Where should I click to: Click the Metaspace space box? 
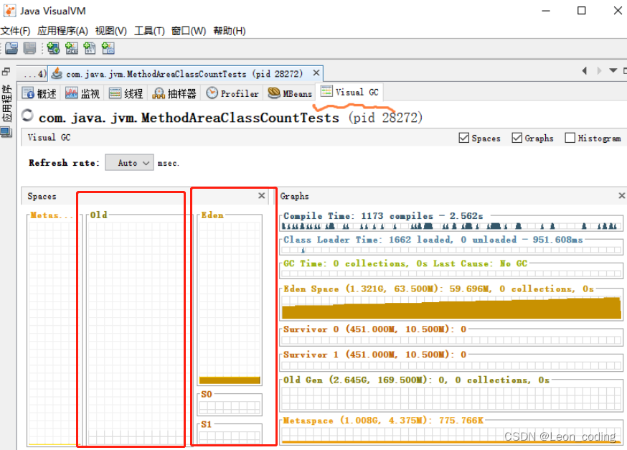pos(53,330)
